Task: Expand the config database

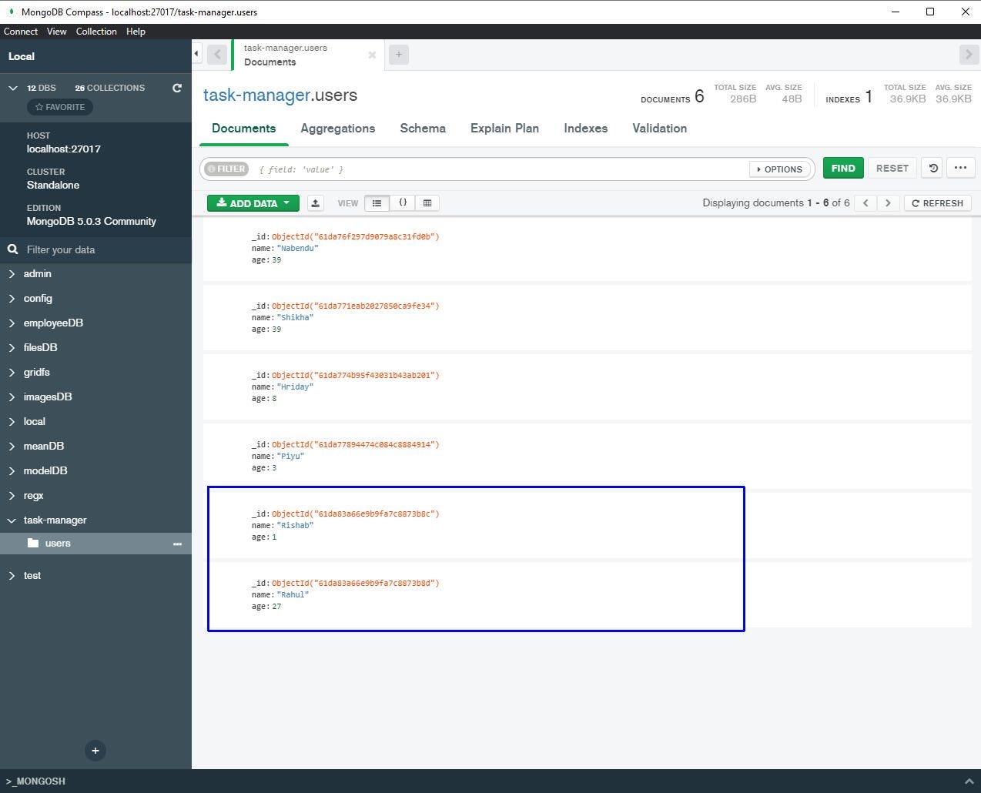Action: 12,299
